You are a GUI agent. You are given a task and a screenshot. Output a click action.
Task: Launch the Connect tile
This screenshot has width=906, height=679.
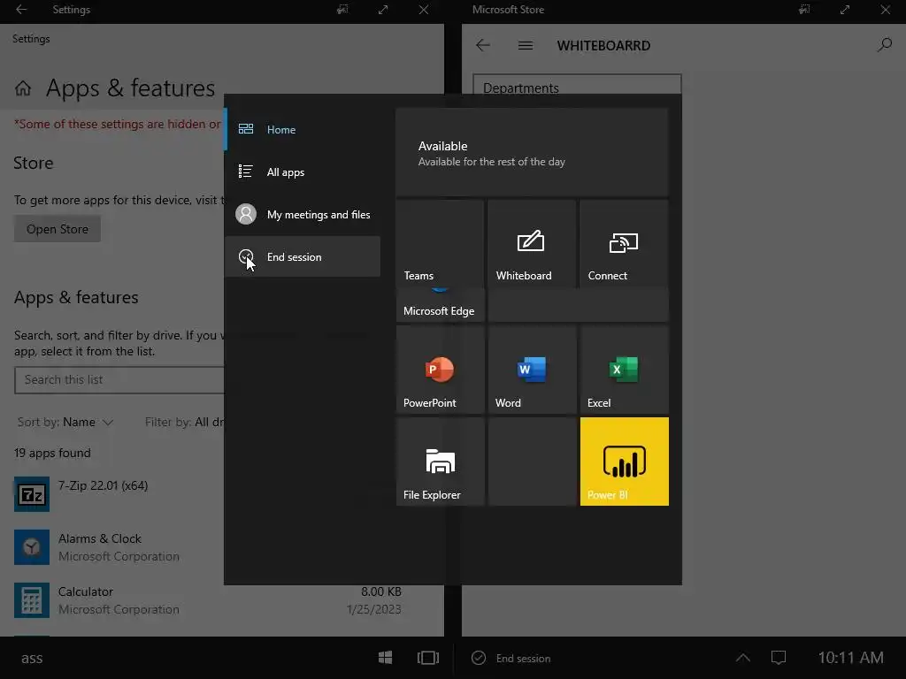click(x=624, y=244)
